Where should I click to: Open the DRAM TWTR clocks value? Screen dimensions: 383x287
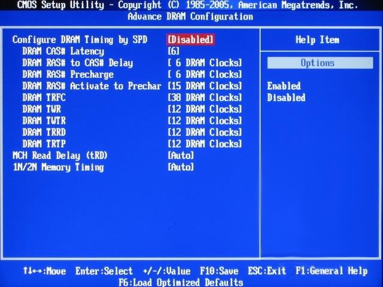click(205, 121)
